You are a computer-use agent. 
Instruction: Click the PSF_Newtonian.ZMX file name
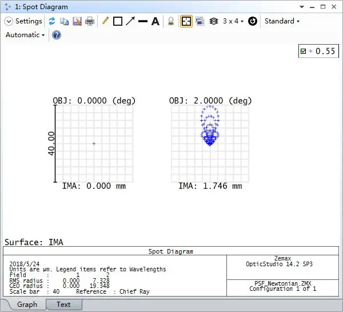282,283
